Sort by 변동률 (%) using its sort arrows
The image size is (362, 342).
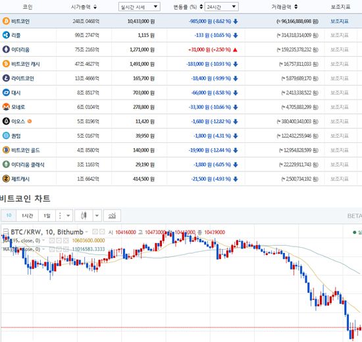click(201, 7)
